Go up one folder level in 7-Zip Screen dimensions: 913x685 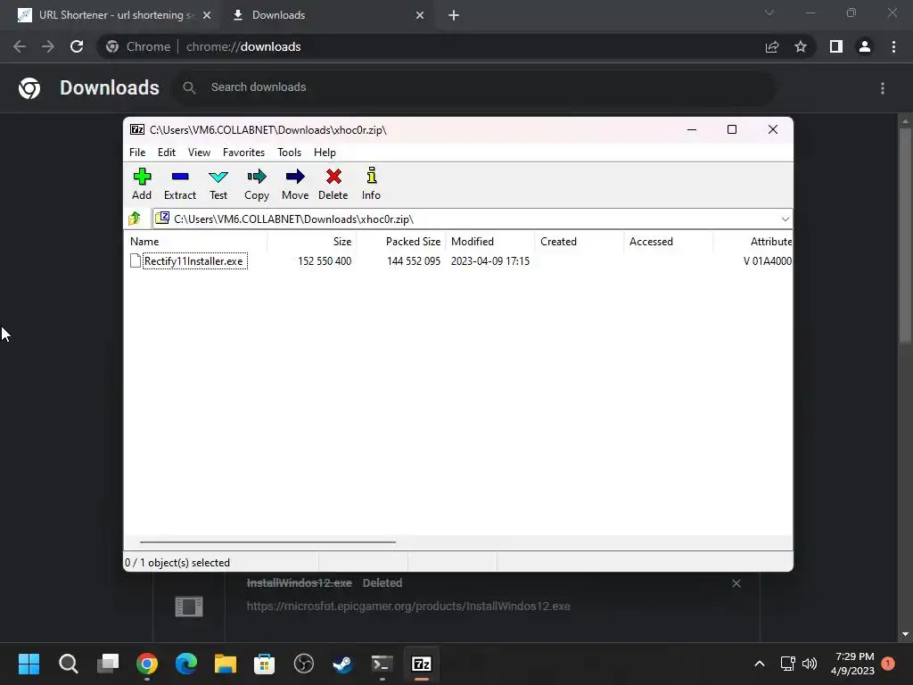(135, 219)
